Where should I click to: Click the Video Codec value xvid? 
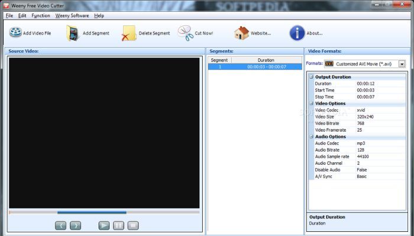coord(361,110)
